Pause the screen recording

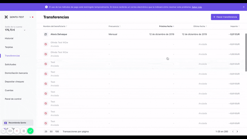24,131
